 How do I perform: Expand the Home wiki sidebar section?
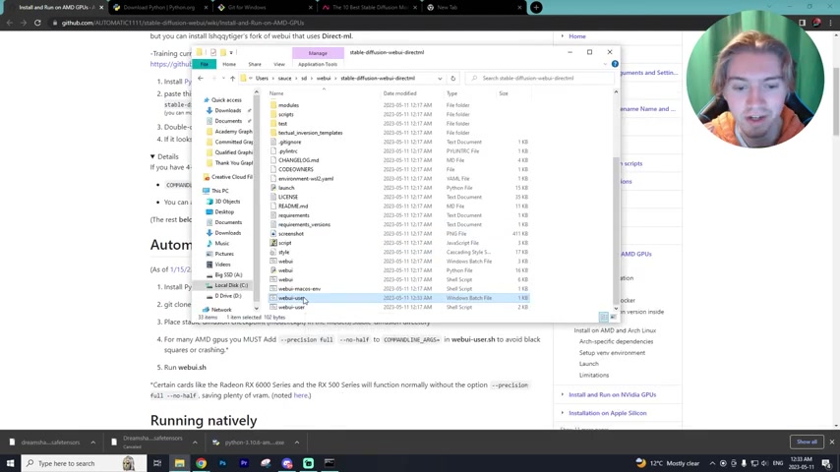(563, 36)
